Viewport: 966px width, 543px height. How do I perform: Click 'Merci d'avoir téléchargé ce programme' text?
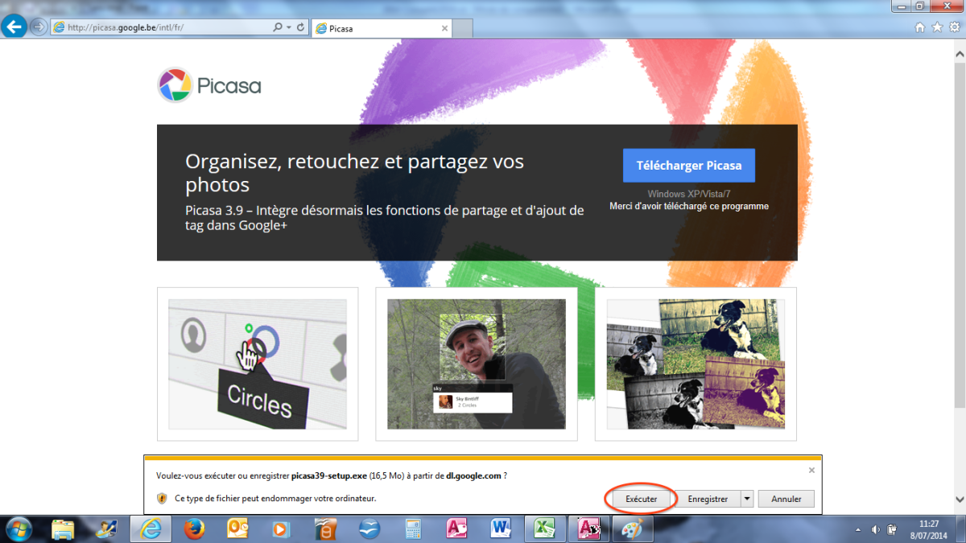[689, 207]
